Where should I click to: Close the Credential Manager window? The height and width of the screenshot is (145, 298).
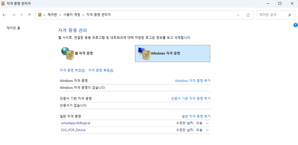292,4
